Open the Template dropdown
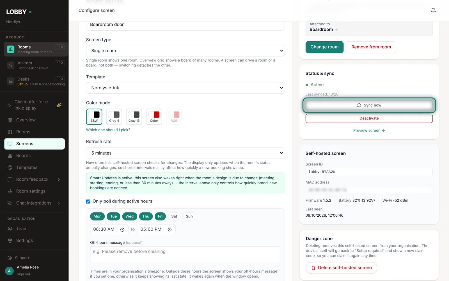The width and height of the screenshot is (449, 281). [185, 88]
